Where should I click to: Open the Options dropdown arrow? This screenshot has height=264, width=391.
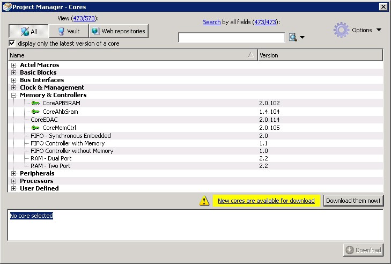pos(379,30)
